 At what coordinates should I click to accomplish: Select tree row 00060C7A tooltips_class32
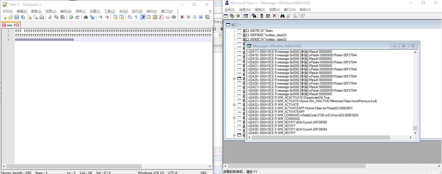pyautogui.click(x=265, y=39)
